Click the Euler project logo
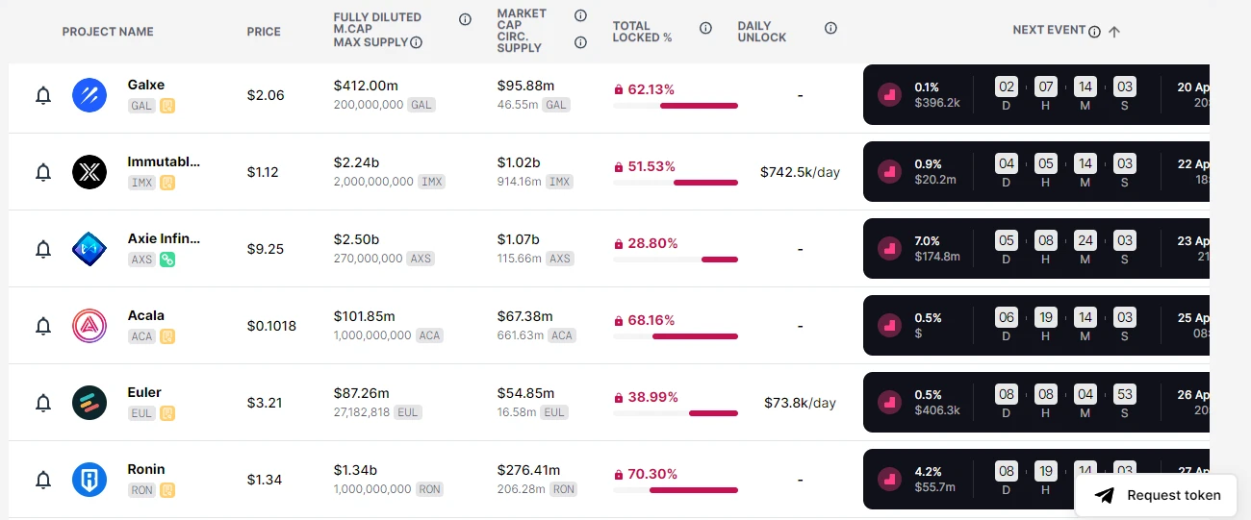 point(89,403)
